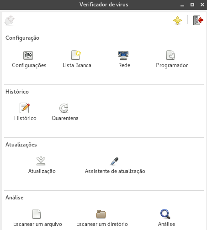Select the 'Assistente de atualização' text label

pyautogui.click(x=115, y=171)
